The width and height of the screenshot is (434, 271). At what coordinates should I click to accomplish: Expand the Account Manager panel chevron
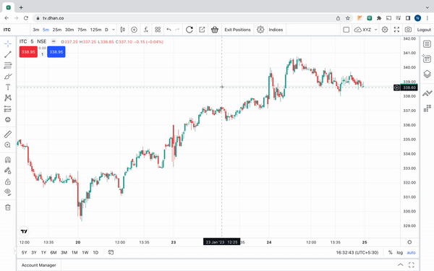(x=400, y=265)
